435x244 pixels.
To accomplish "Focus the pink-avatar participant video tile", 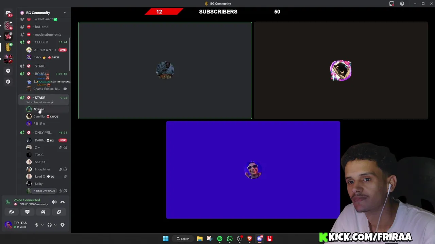I will 341,70.
